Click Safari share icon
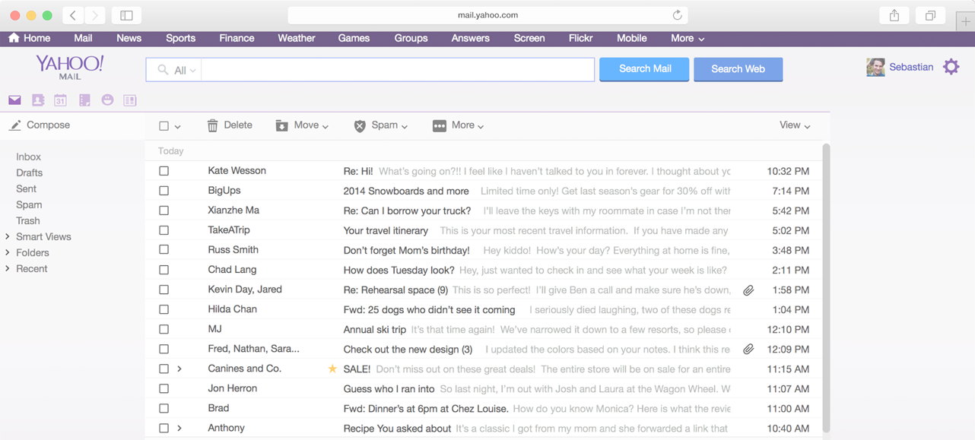Screen dimensions: 975x440 pos(894,15)
